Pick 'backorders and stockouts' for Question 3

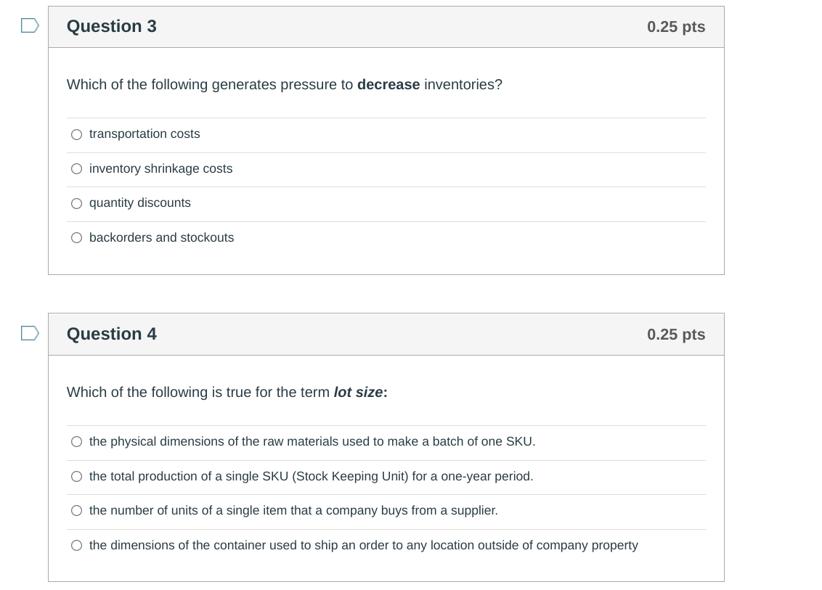click(x=76, y=237)
